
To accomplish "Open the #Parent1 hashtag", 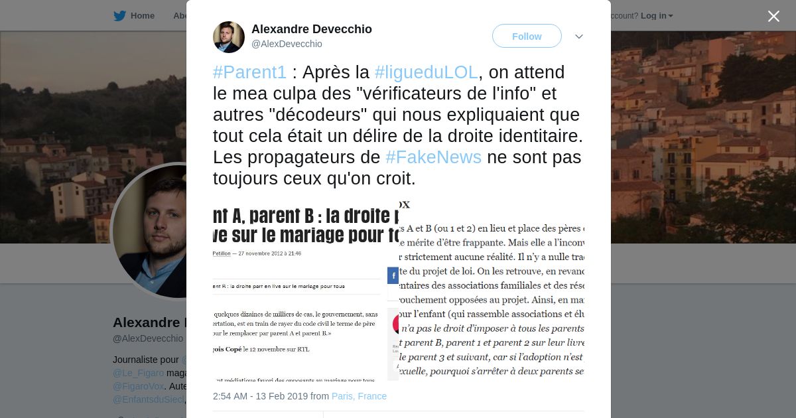I will 250,72.
